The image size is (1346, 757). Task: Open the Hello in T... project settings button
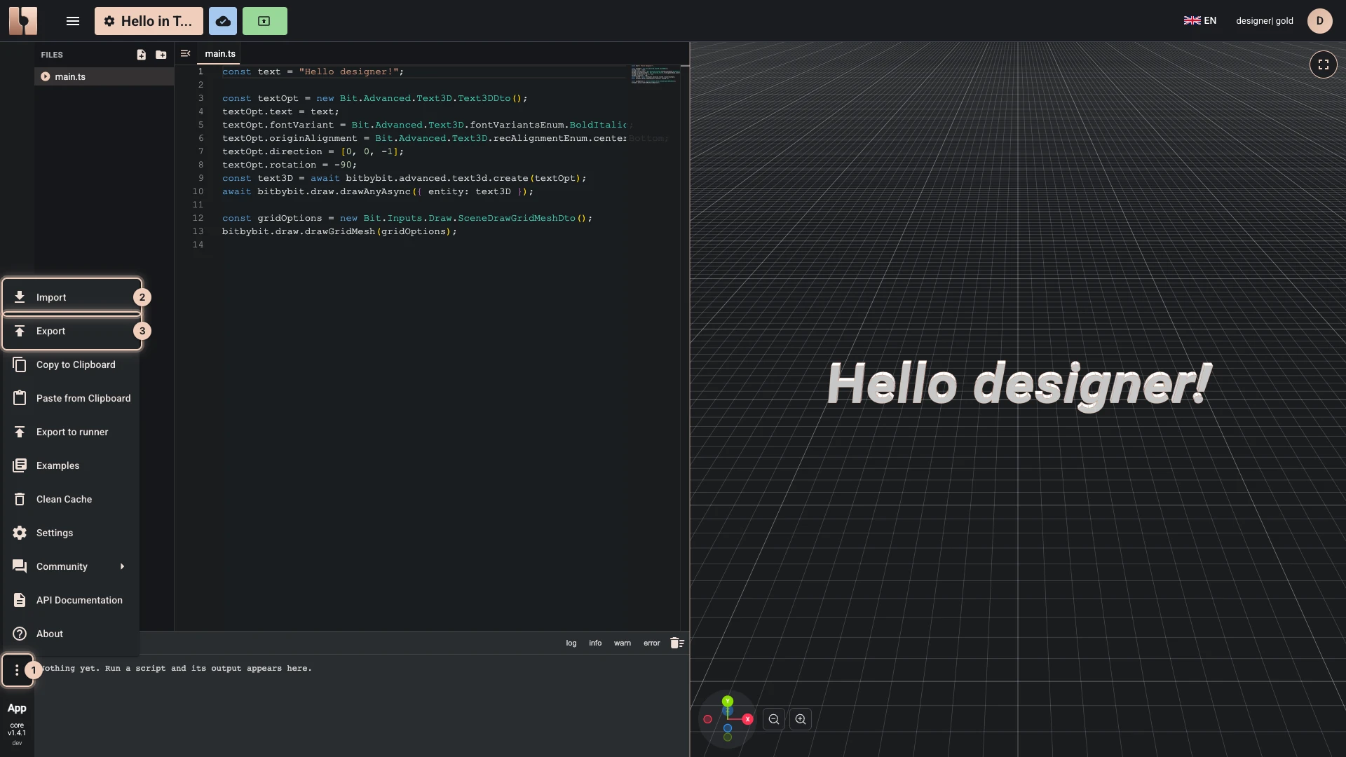149,21
